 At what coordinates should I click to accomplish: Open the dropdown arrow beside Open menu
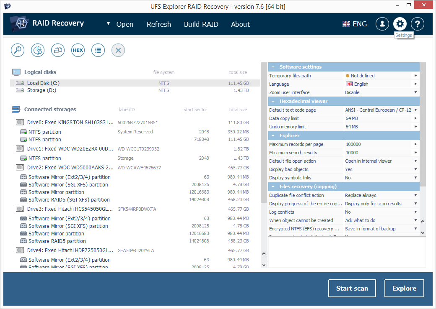(x=108, y=24)
